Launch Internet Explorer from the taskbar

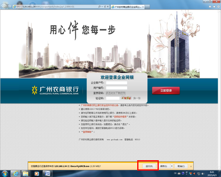[16, 173]
